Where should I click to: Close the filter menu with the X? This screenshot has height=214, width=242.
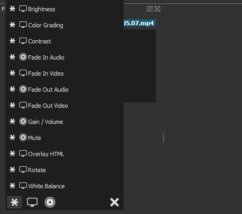coord(115,202)
